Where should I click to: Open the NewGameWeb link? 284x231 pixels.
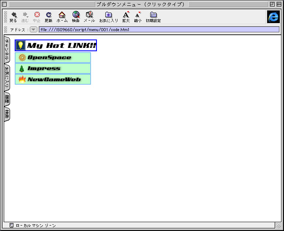click(x=53, y=79)
